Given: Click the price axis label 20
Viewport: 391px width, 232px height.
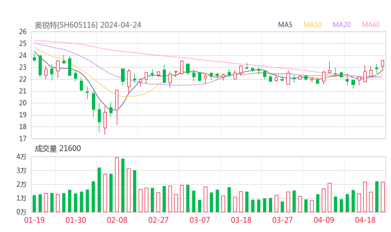Looking at the screenshot, I should pos(23,103).
